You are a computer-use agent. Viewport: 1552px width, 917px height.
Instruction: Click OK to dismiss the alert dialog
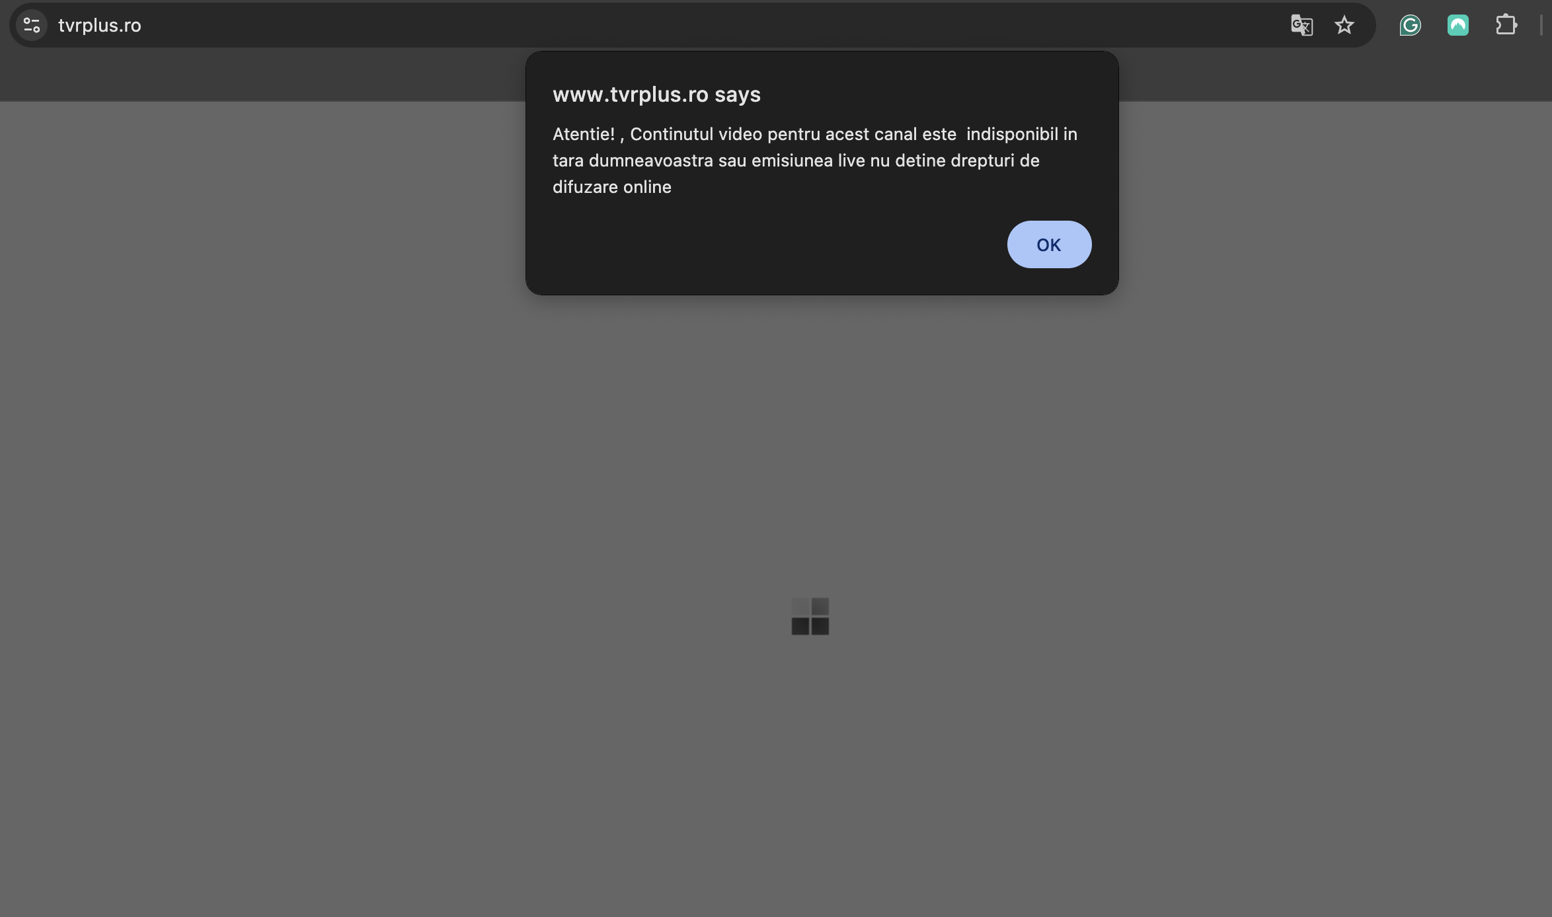[1049, 244]
